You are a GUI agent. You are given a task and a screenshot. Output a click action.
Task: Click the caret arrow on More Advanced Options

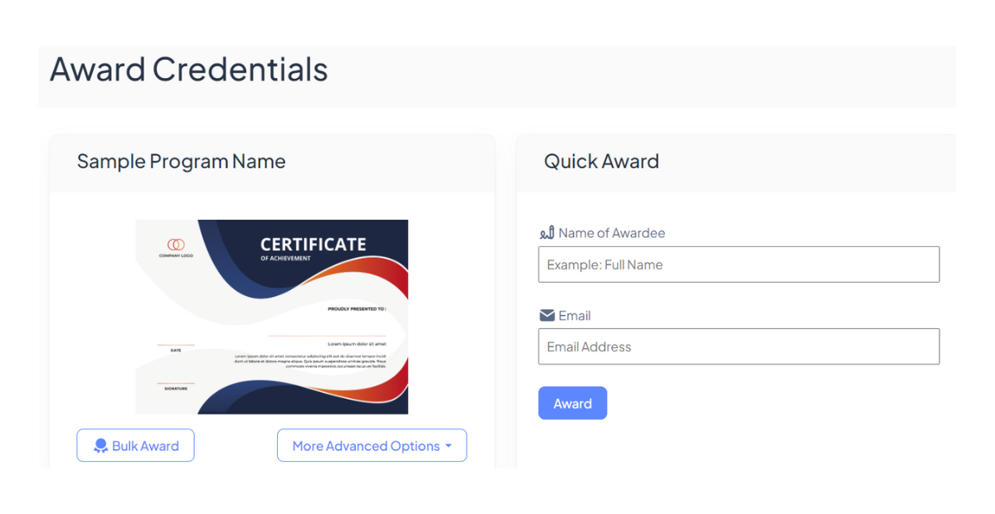pyautogui.click(x=449, y=446)
